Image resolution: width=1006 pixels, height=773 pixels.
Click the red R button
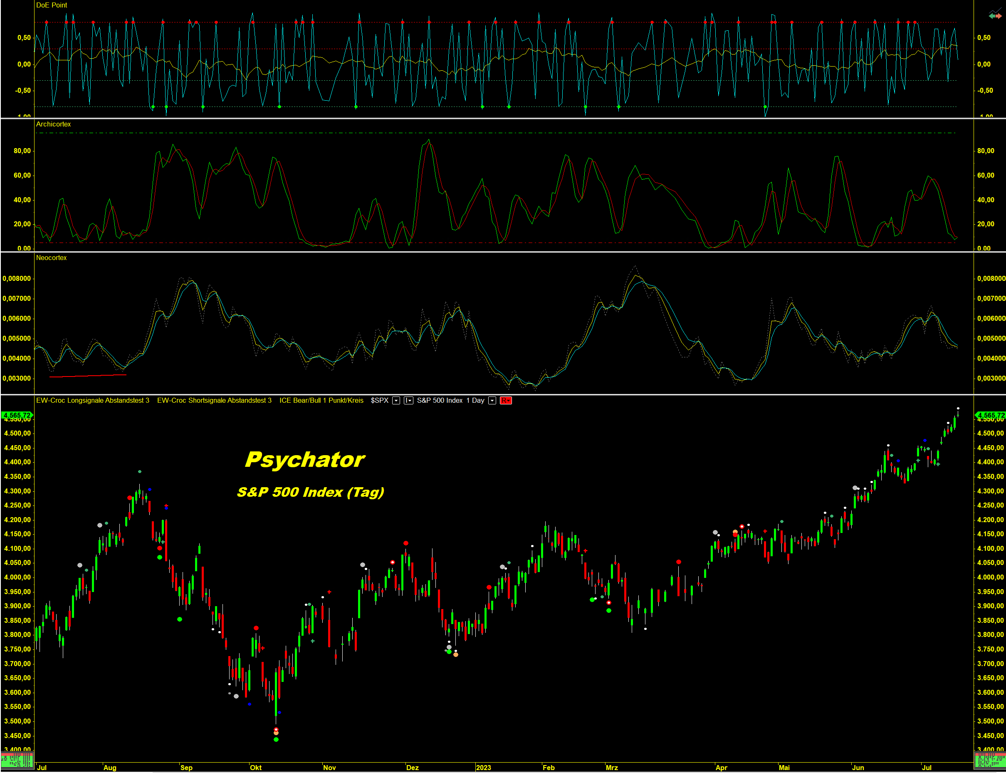coord(506,400)
